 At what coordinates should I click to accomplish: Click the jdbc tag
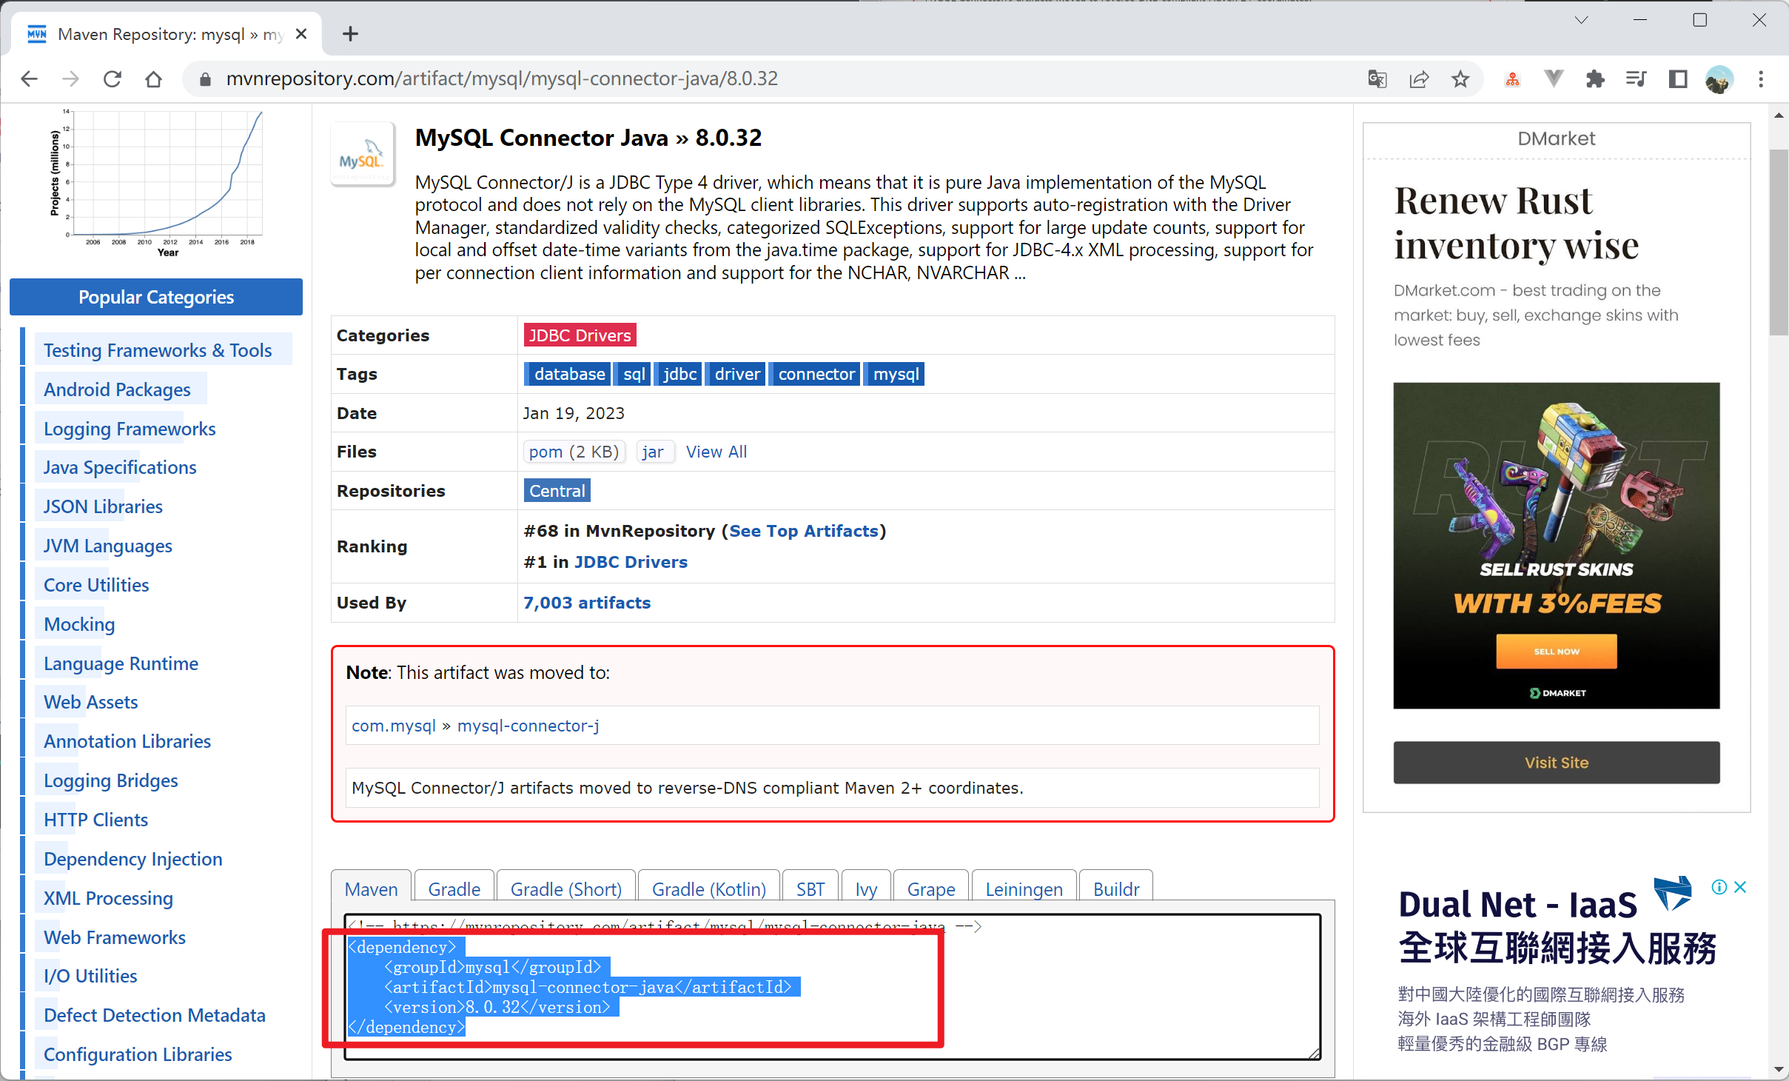[x=679, y=374]
